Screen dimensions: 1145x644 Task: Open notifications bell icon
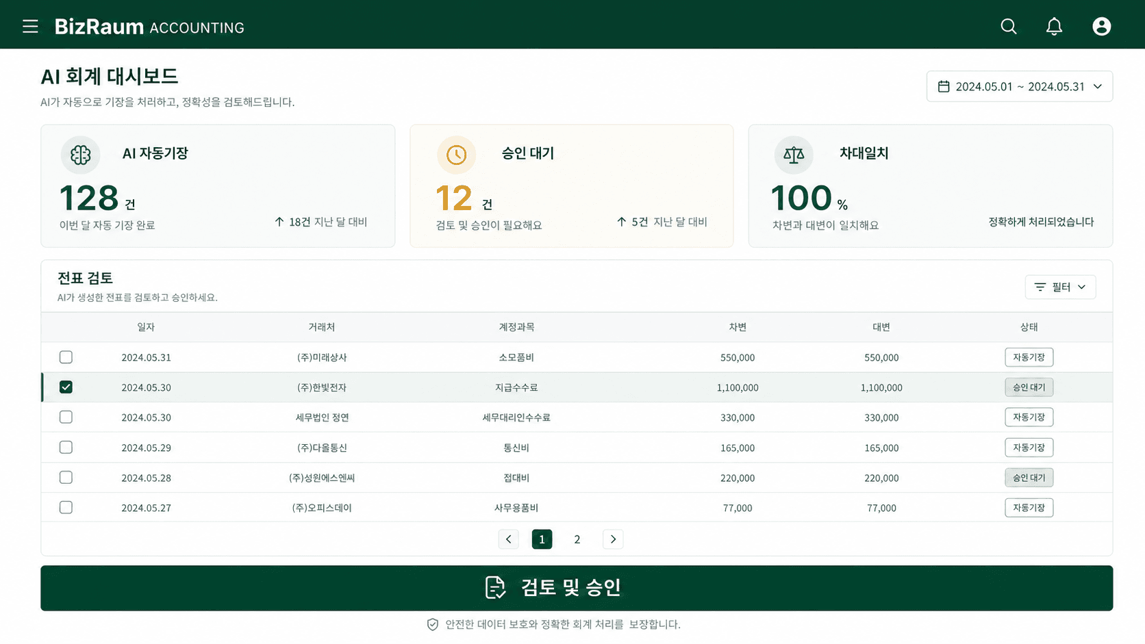[1054, 27]
